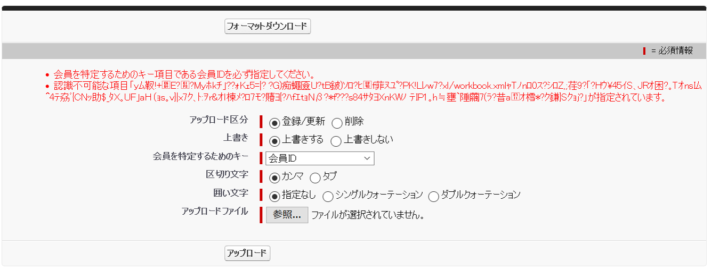The image size is (711, 270).
Task: Click the 囲い文字 field label
Action: [x=231, y=192]
